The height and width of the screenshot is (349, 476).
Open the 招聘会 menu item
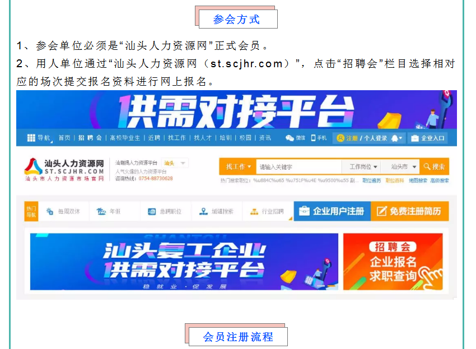click(x=90, y=138)
